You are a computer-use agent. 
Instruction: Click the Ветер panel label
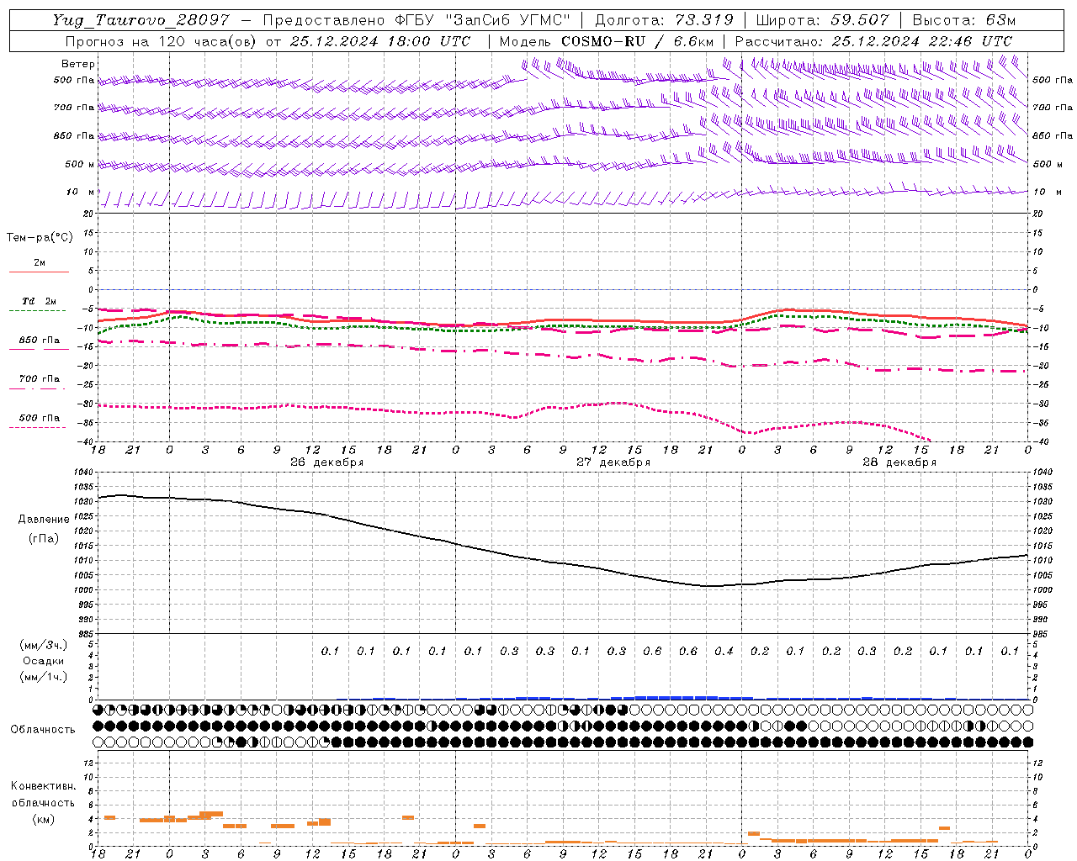(78, 64)
